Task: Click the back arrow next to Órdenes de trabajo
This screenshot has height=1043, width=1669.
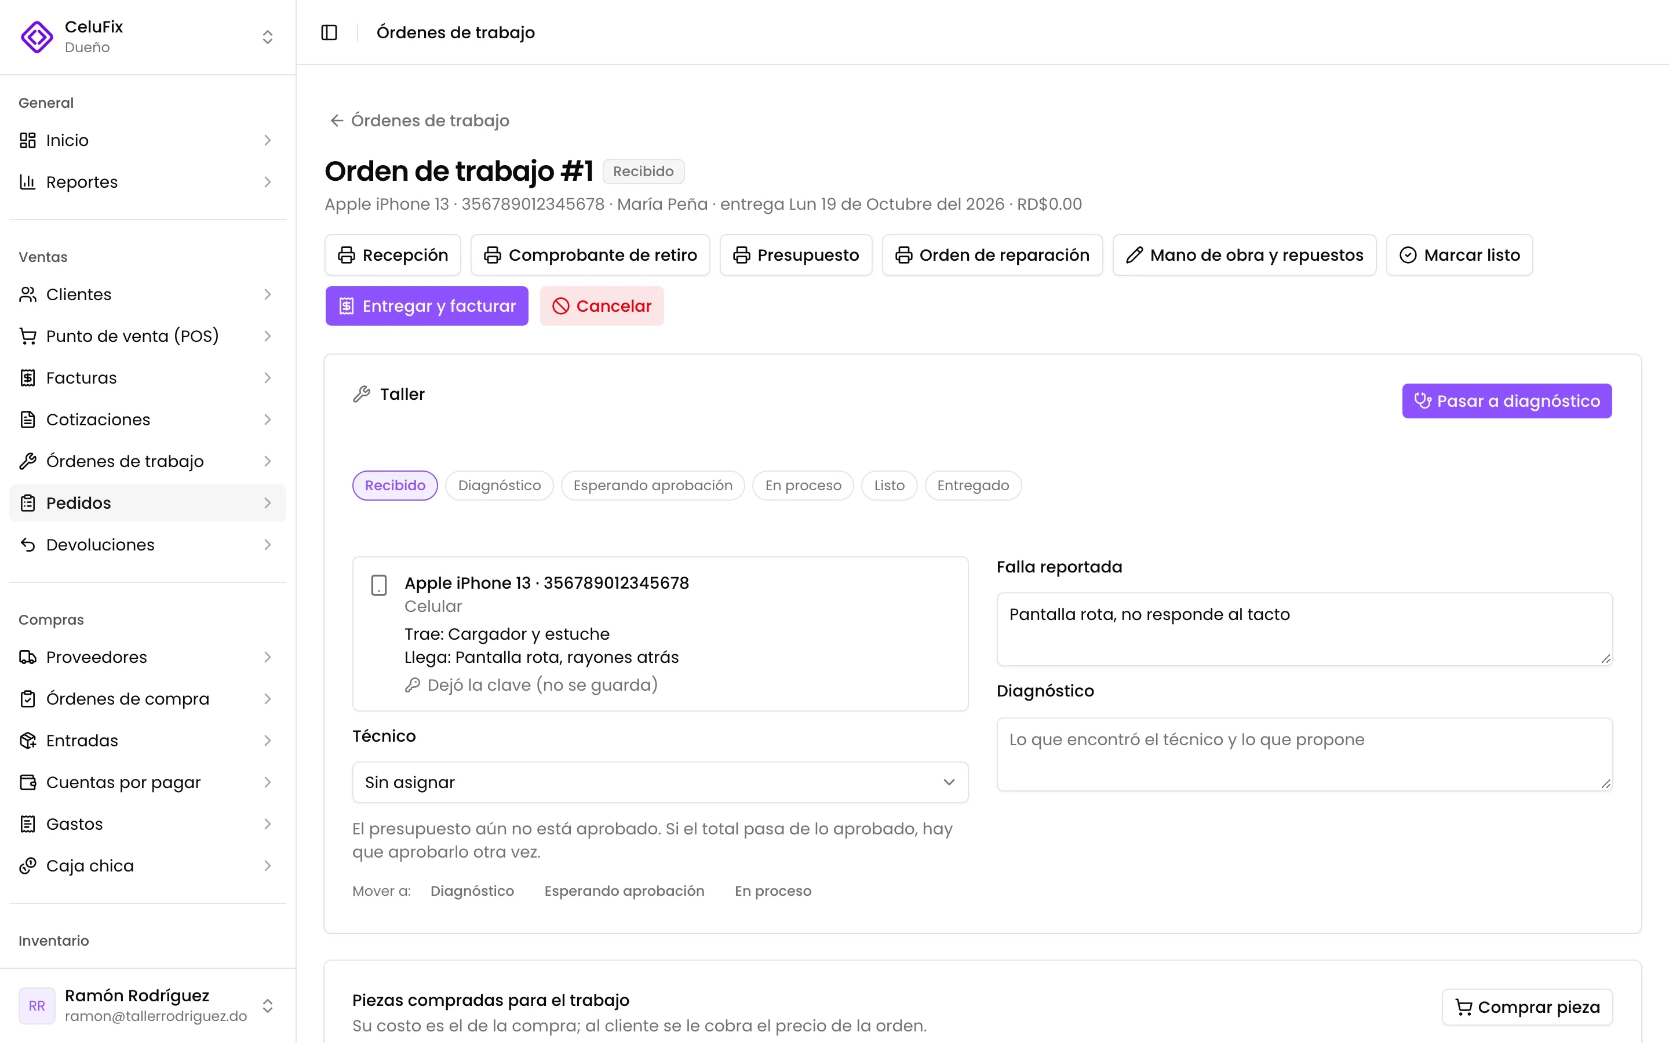Action: click(337, 121)
